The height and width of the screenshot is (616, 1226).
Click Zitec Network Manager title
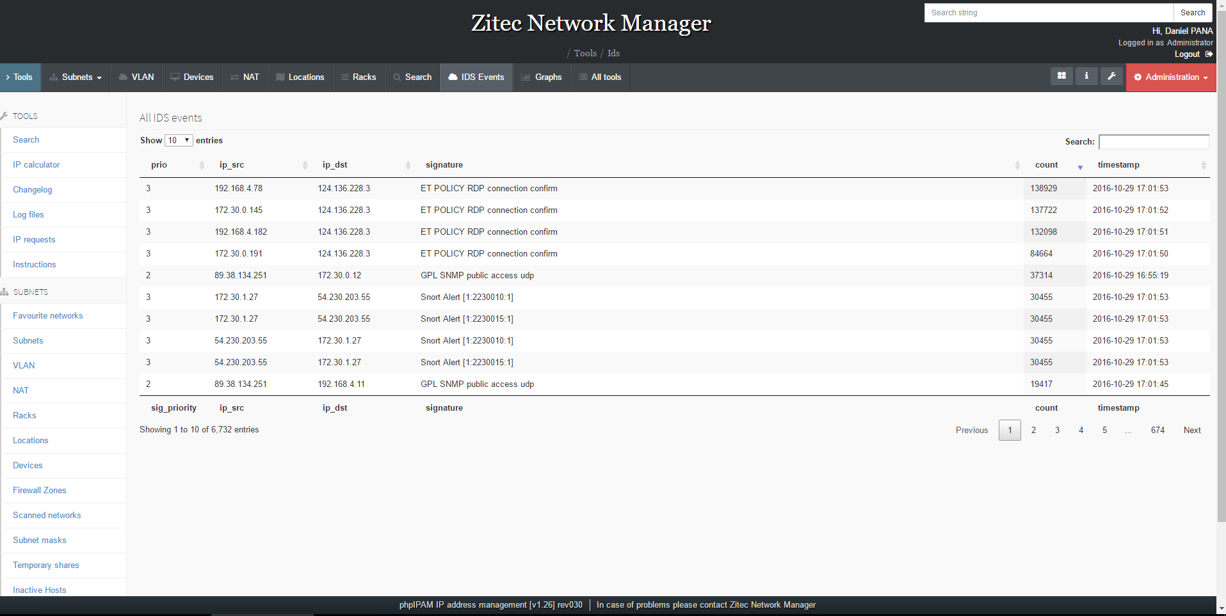coord(591,24)
